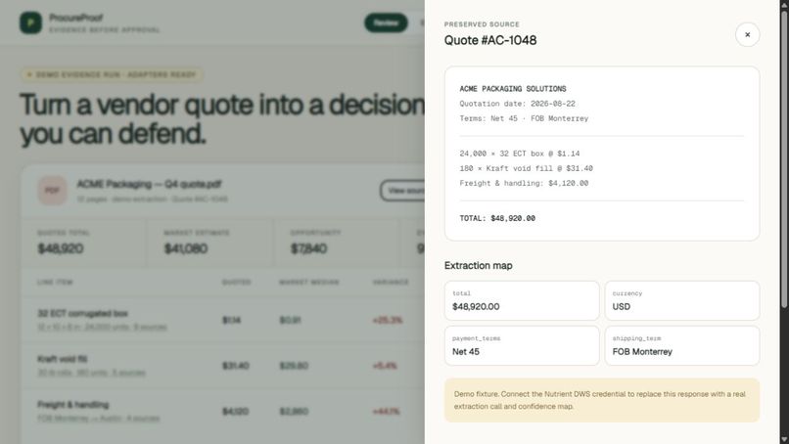Click the Extraction map heading
Screen dimensions: 789x444
coord(478,265)
